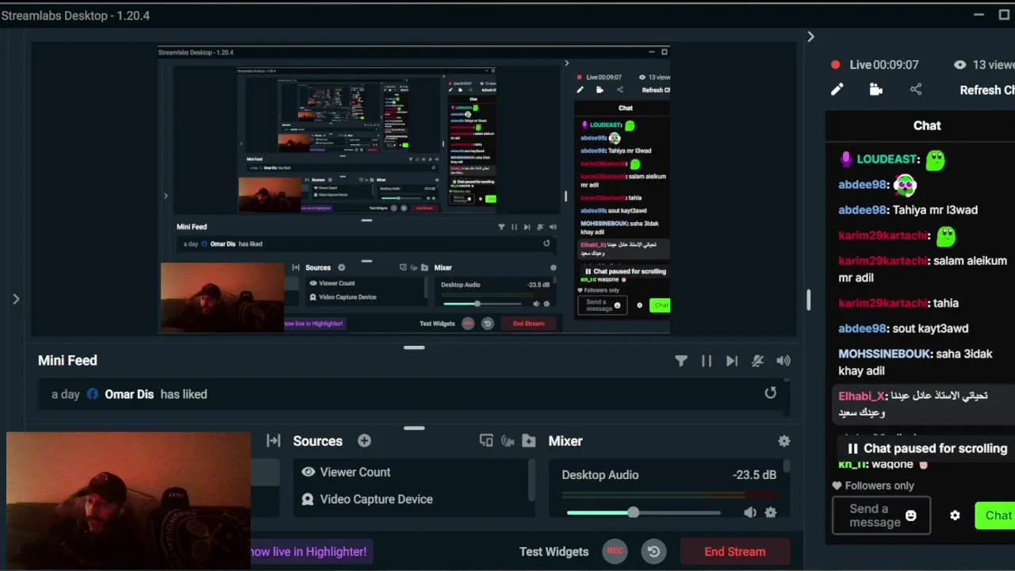
Task: Click the handle above Mini Feed
Action: (414, 347)
